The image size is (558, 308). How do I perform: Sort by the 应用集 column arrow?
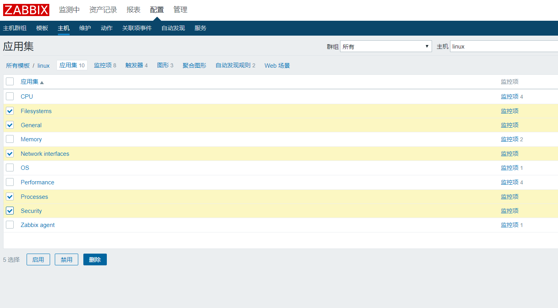coord(42,82)
